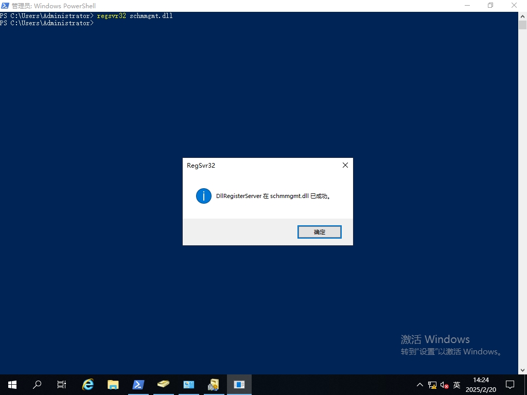Launch Internet Explorer from taskbar

click(x=88, y=384)
